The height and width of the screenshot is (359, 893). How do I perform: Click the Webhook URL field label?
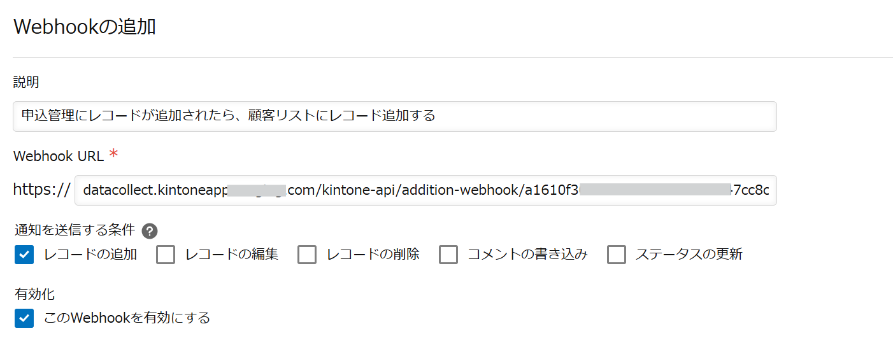[59, 156]
